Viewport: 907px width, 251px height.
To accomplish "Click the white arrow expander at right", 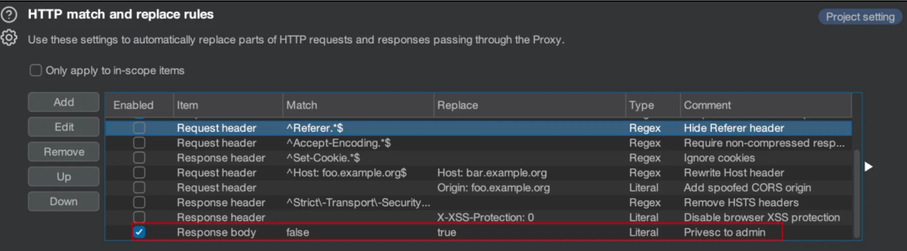I will click(x=868, y=166).
